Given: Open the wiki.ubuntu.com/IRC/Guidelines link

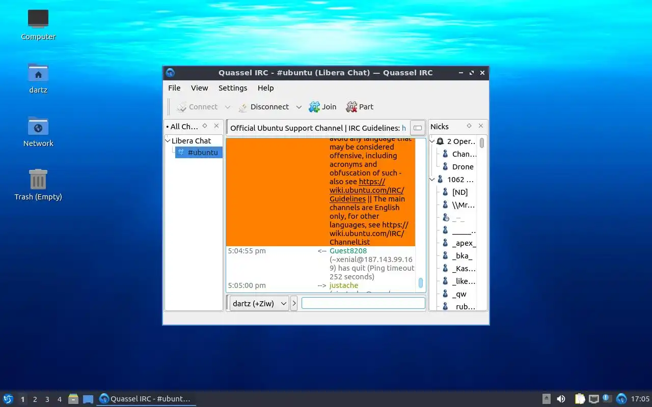Looking at the screenshot, I should pyautogui.click(x=367, y=190).
